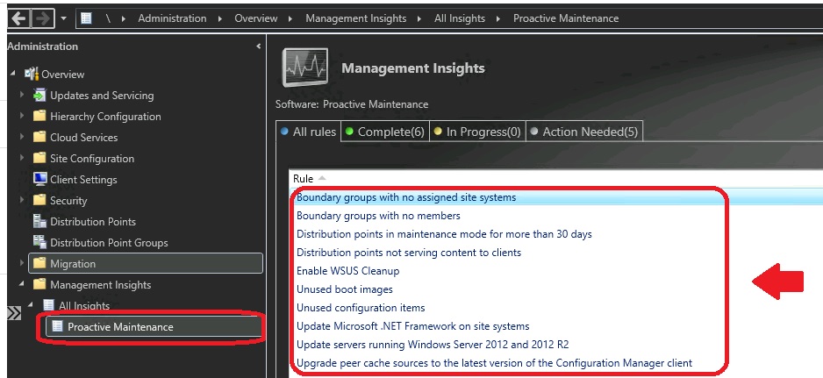Viewport: 823px width, 378px height.
Task: Expand the collapsed sidebar double-chevron
Action: pyautogui.click(x=14, y=313)
